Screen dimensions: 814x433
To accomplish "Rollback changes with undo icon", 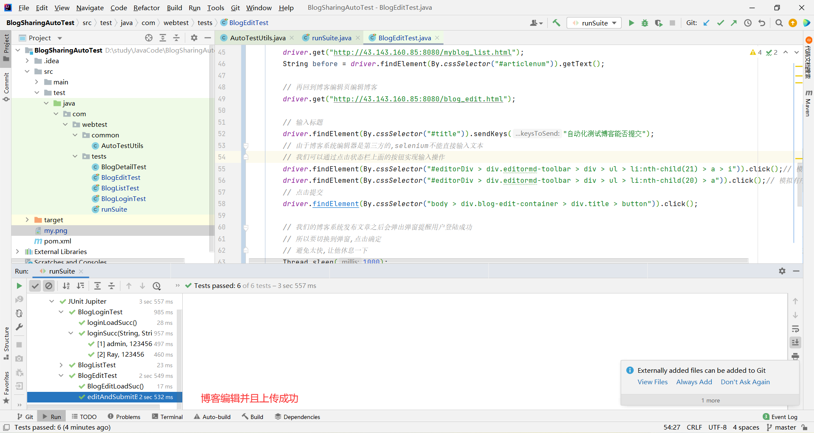I will coord(762,23).
